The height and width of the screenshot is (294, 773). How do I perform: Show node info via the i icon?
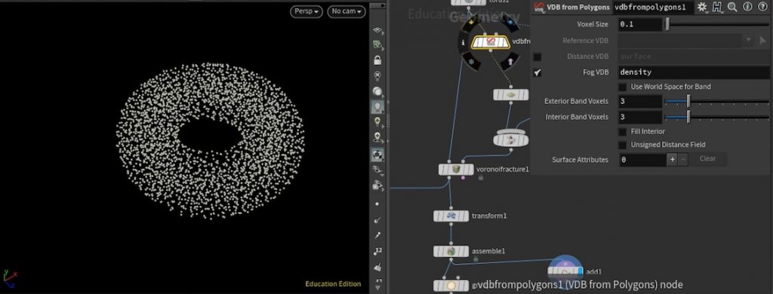coord(747,7)
